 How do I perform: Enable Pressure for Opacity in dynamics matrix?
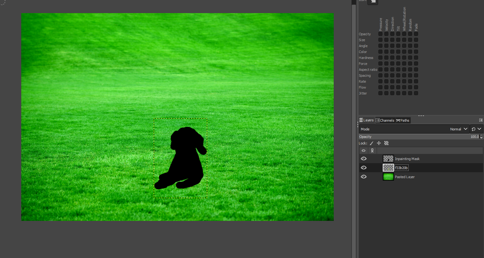pos(380,34)
